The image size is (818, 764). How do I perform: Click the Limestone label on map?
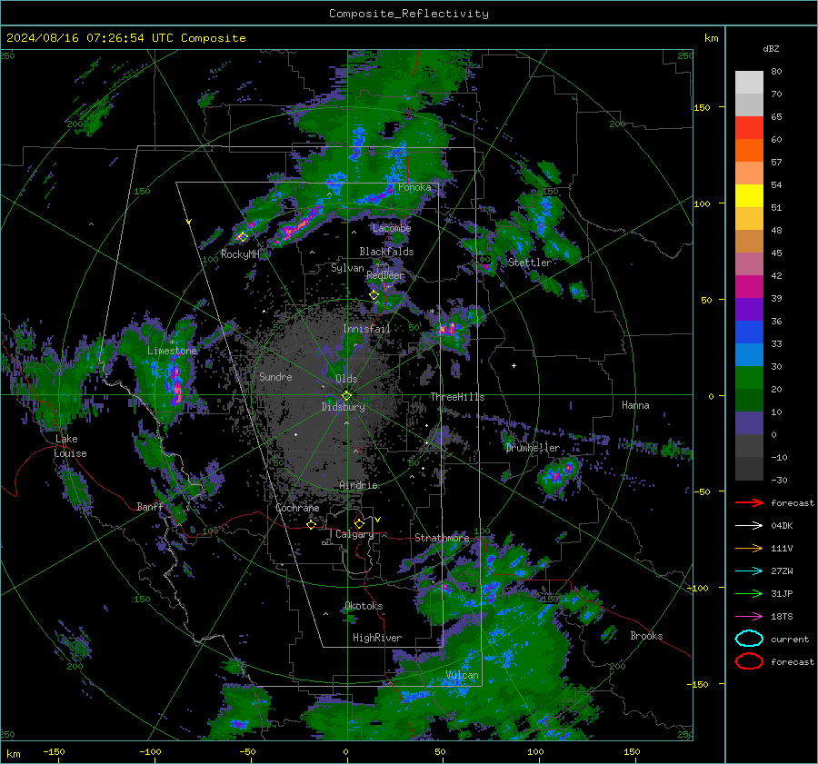pyautogui.click(x=172, y=351)
